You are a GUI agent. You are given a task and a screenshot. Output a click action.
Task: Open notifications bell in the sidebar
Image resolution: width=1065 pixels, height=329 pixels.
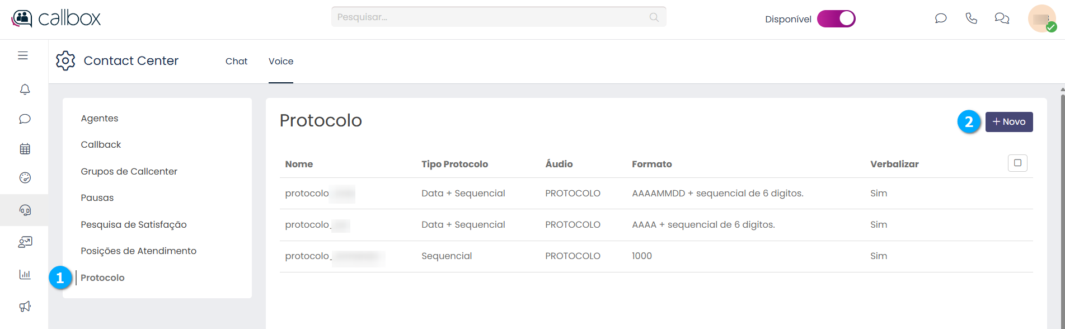pos(25,90)
